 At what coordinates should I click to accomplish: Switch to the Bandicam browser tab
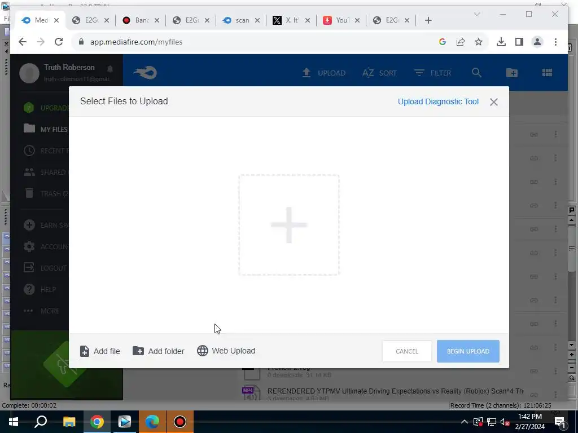141,20
